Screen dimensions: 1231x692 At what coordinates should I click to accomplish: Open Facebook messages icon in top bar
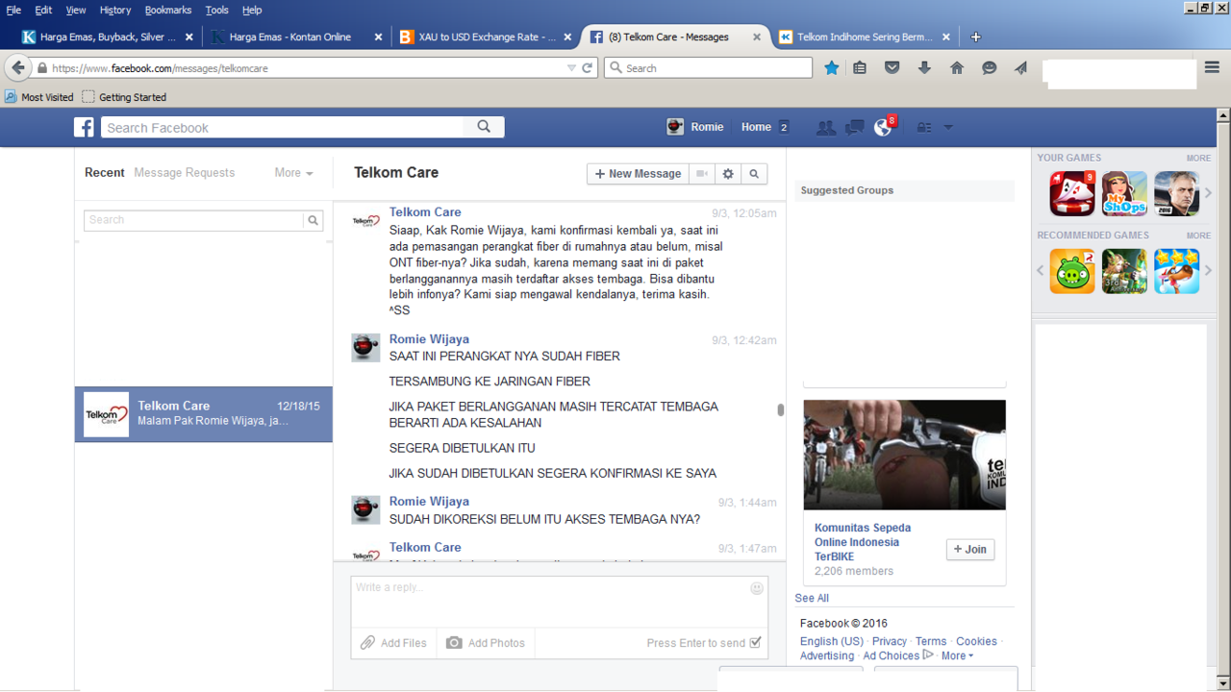click(x=854, y=127)
